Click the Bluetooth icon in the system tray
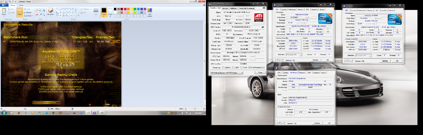This screenshot has width=423, height=135. (x=176, y=113)
